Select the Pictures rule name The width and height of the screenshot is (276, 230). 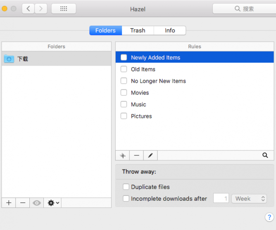click(141, 116)
